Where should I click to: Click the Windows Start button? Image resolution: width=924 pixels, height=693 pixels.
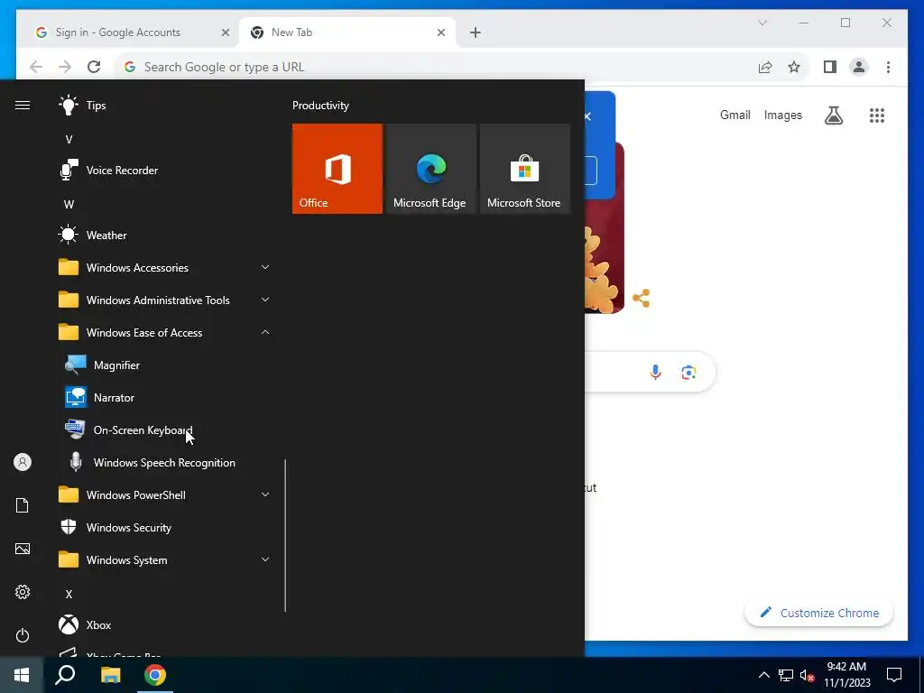[22, 675]
